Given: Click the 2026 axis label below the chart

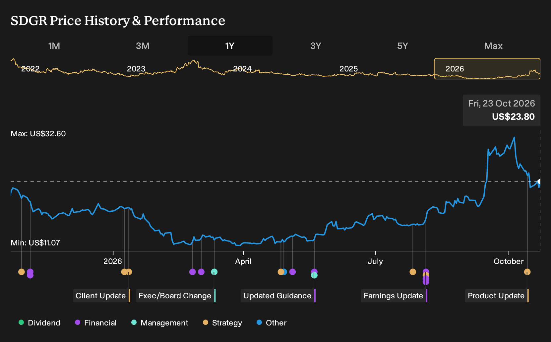Looking at the screenshot, I should [x=113, y=261].
